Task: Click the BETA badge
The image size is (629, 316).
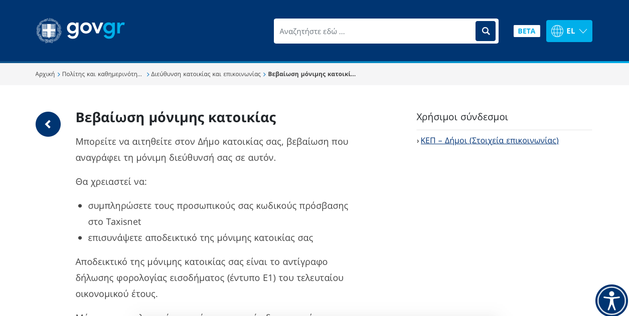Action: coord(527,31)
